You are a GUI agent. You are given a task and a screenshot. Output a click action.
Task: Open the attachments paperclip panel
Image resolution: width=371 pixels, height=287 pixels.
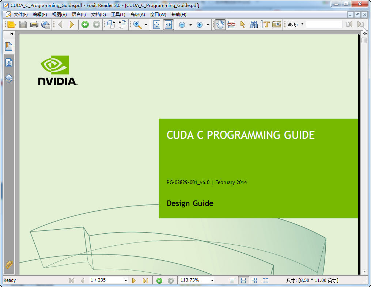click(9, 264)
